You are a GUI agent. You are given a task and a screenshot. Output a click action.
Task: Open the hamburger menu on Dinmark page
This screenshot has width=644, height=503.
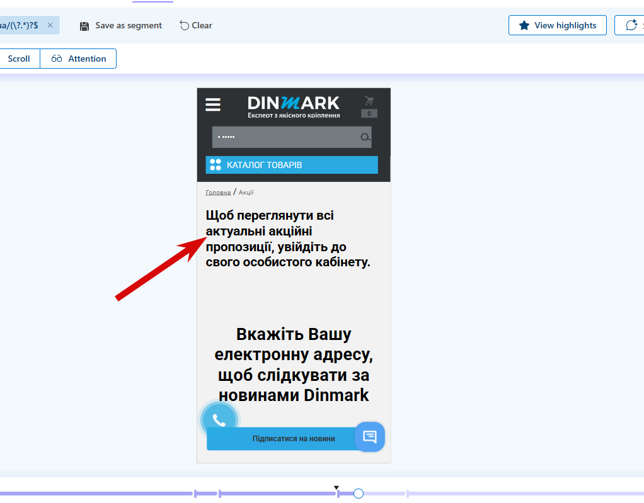click(x=213, y=105)
